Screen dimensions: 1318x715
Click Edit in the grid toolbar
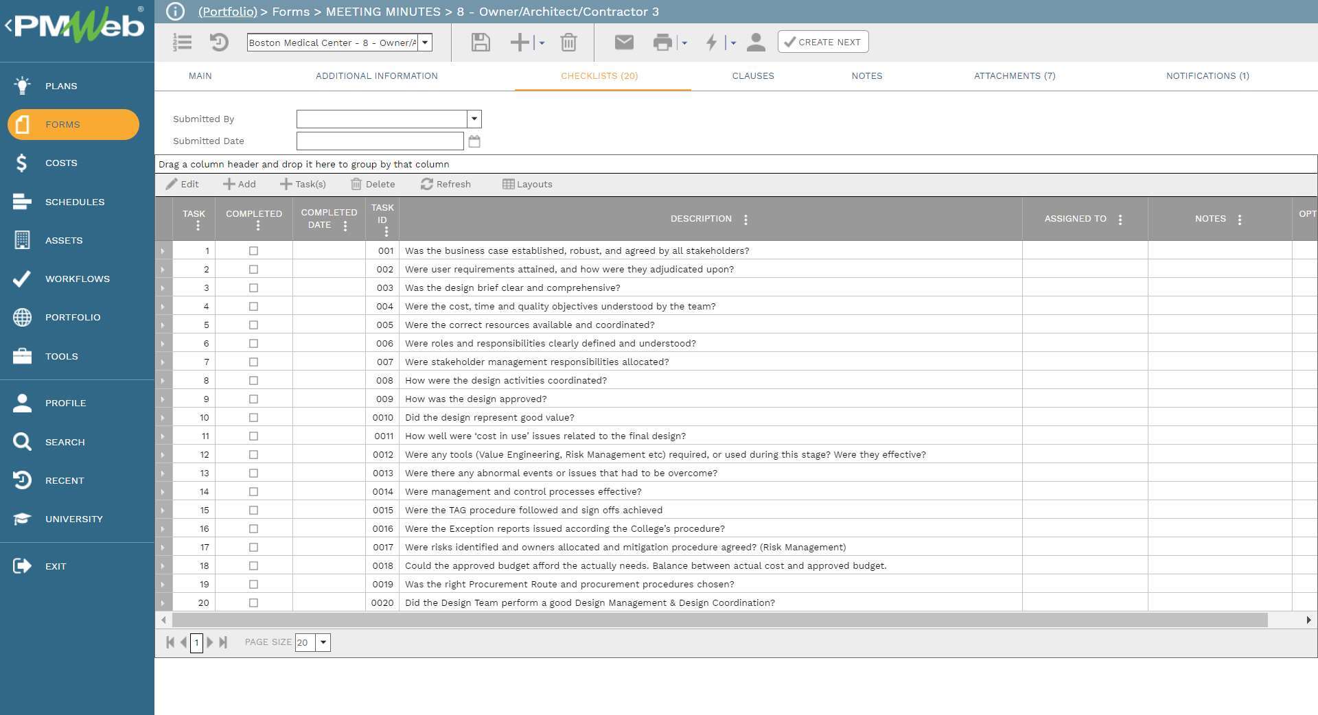pos(183,185)
